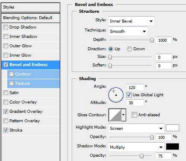The image size is (186, 161).
Task: Open the Gloss Contour picker arrow
Action: tap(124, 115)
